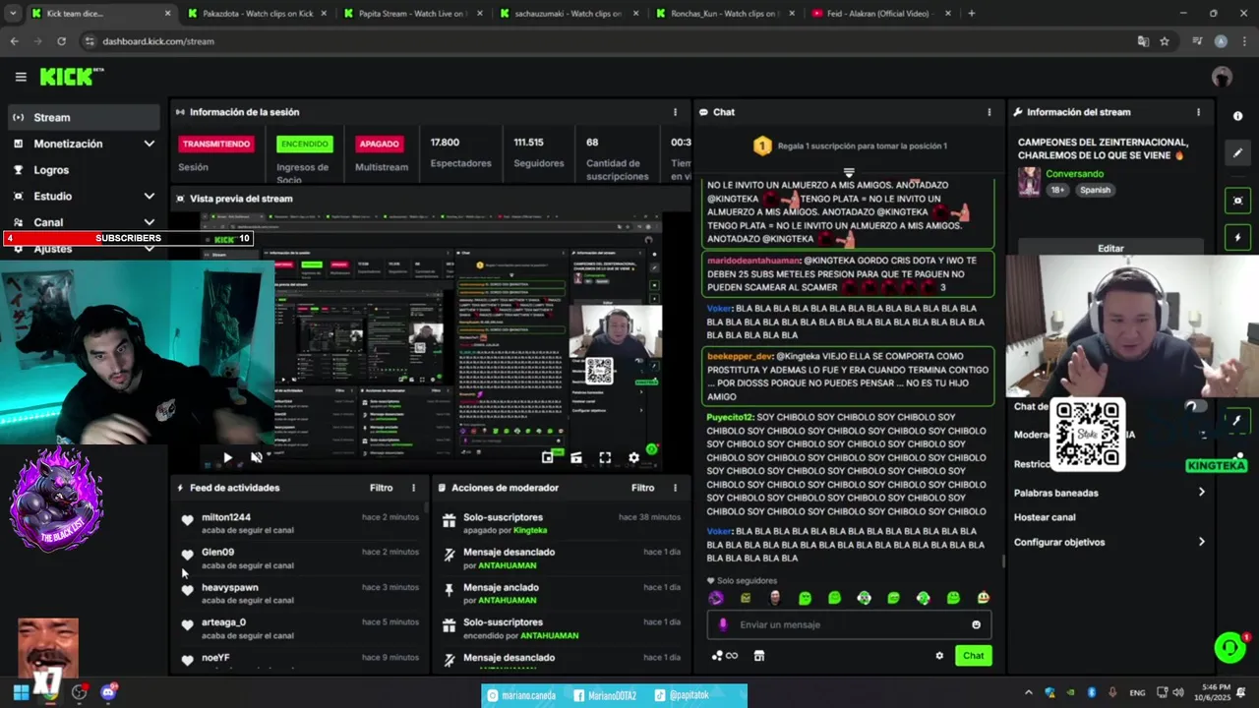Open chat settings gear icon
This screenshot has height=708, width=1259.
tap(939, 656)
